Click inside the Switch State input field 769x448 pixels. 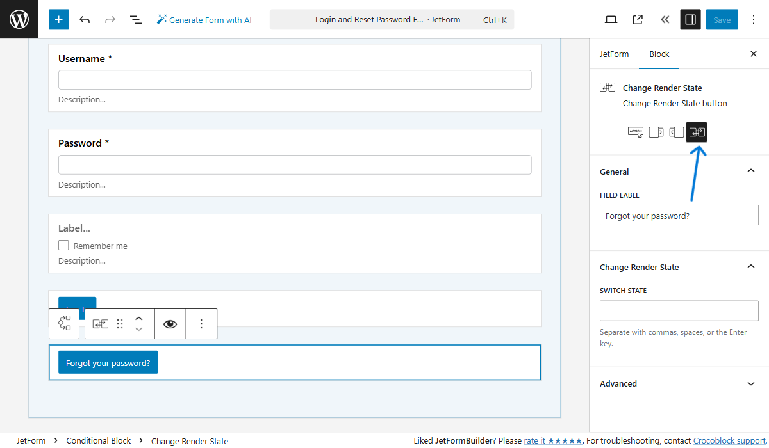(x=678, y=310)
